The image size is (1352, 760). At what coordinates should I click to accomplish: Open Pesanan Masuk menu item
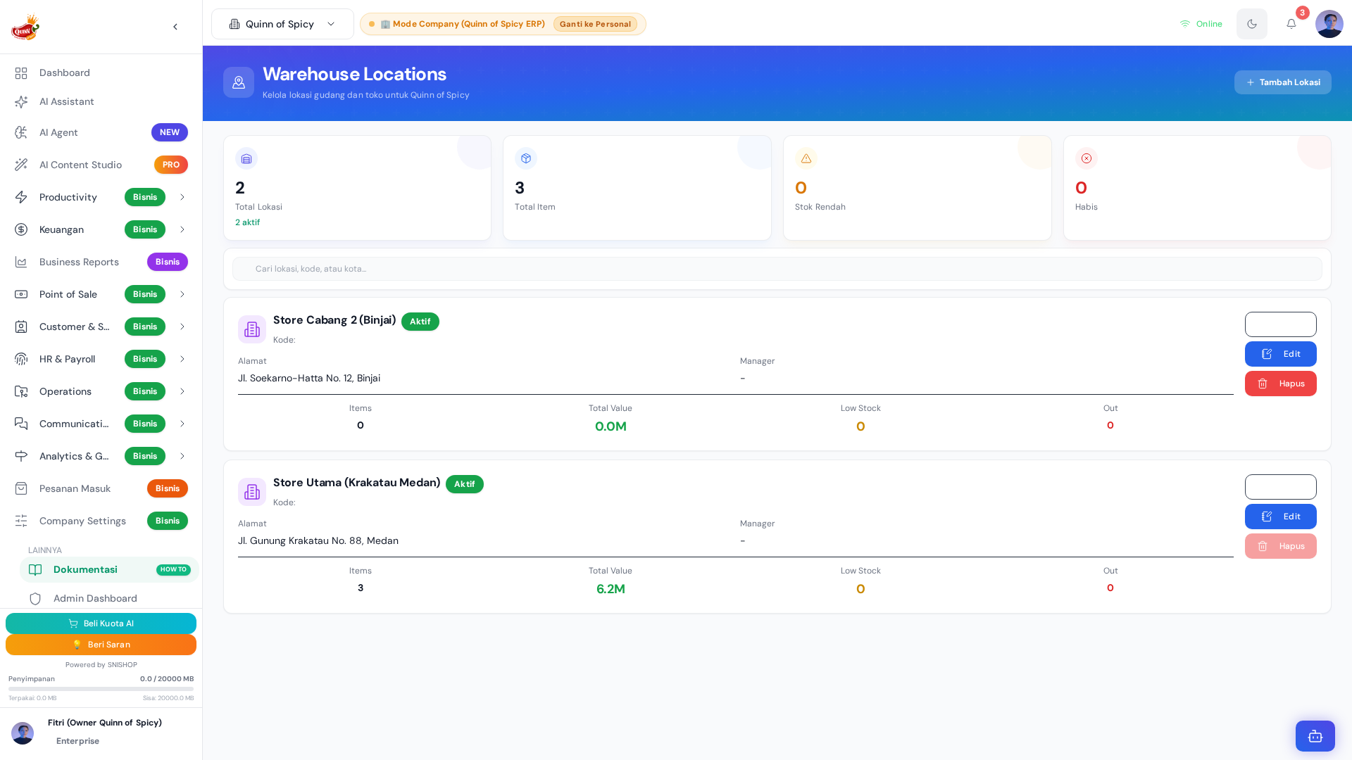coord(101,488)
